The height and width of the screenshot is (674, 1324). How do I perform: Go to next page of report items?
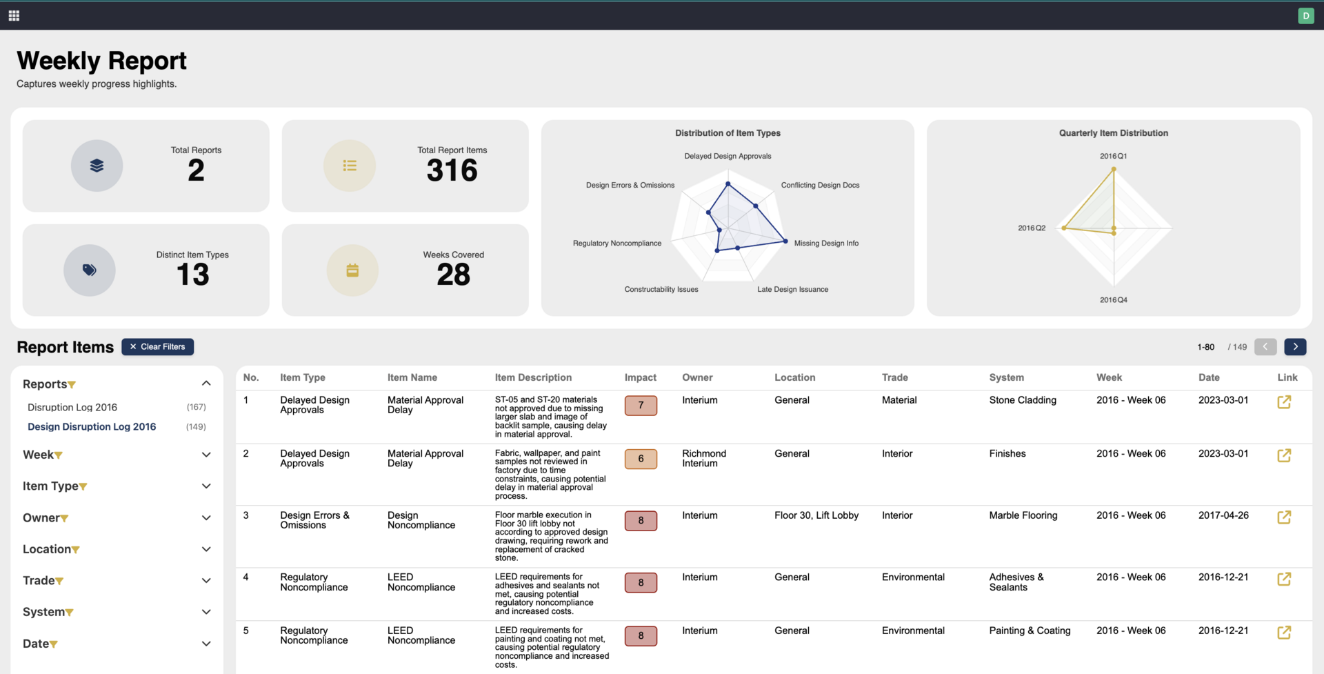pos(1295,346)
